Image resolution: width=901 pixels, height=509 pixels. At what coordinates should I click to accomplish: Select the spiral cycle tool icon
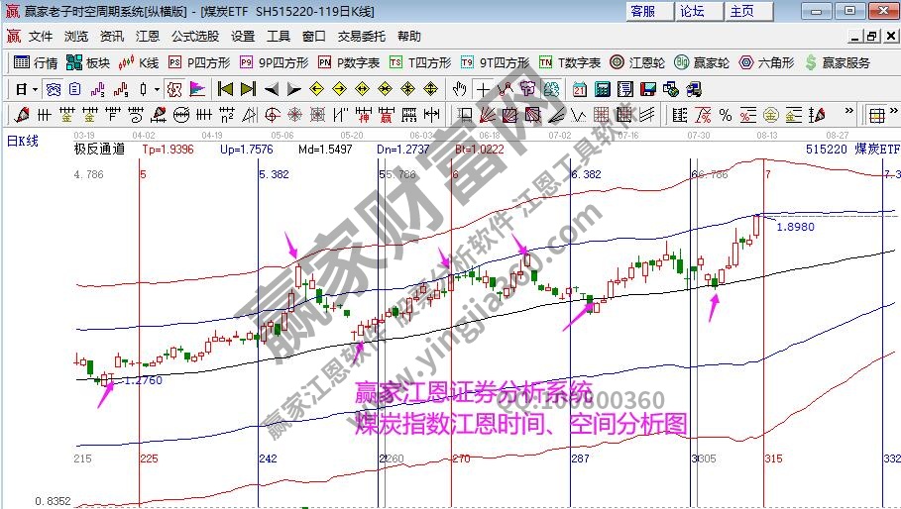click(135, 115)
